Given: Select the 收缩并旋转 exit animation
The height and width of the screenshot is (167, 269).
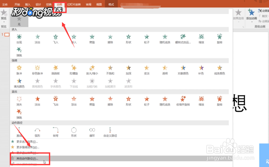Looking at the screenshot, I should (x=183, y=101).
